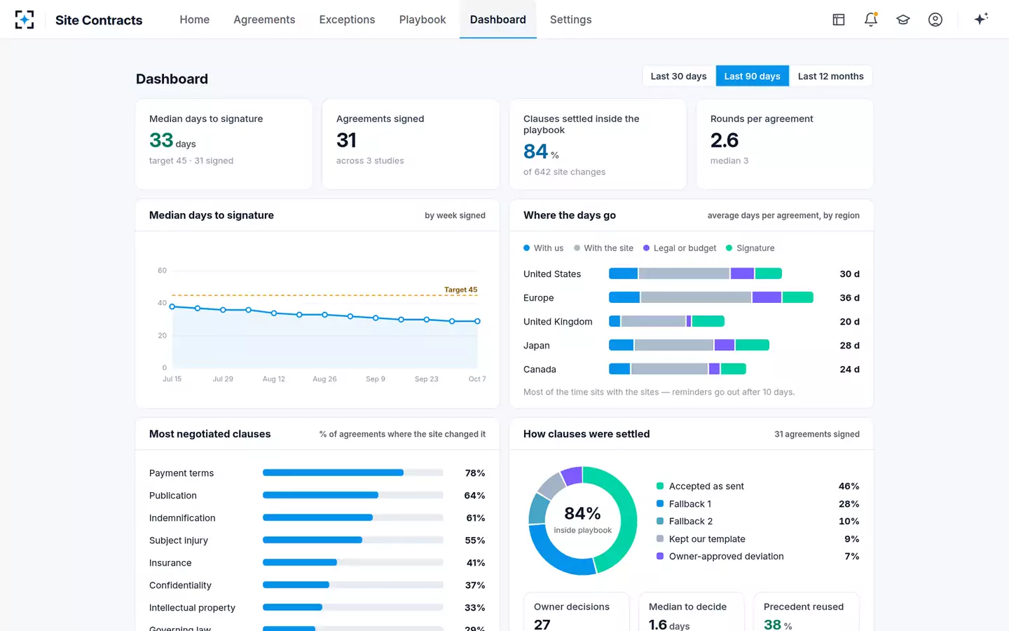Open the layout panel icon in header

(x=839, y=20)
